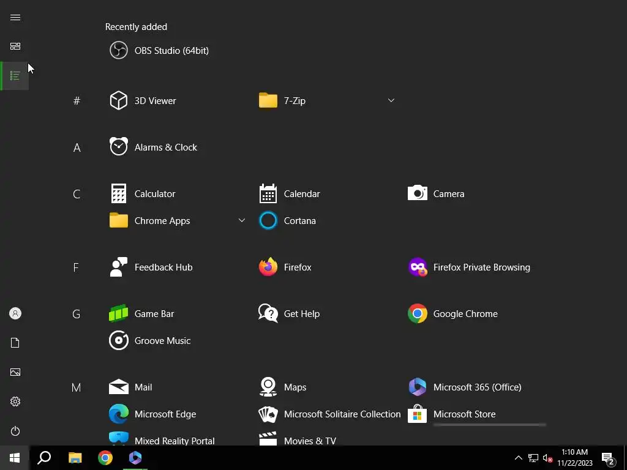Select the All apps list view
The width and height of the screenshot is (627, 470).
pos(15,75)
